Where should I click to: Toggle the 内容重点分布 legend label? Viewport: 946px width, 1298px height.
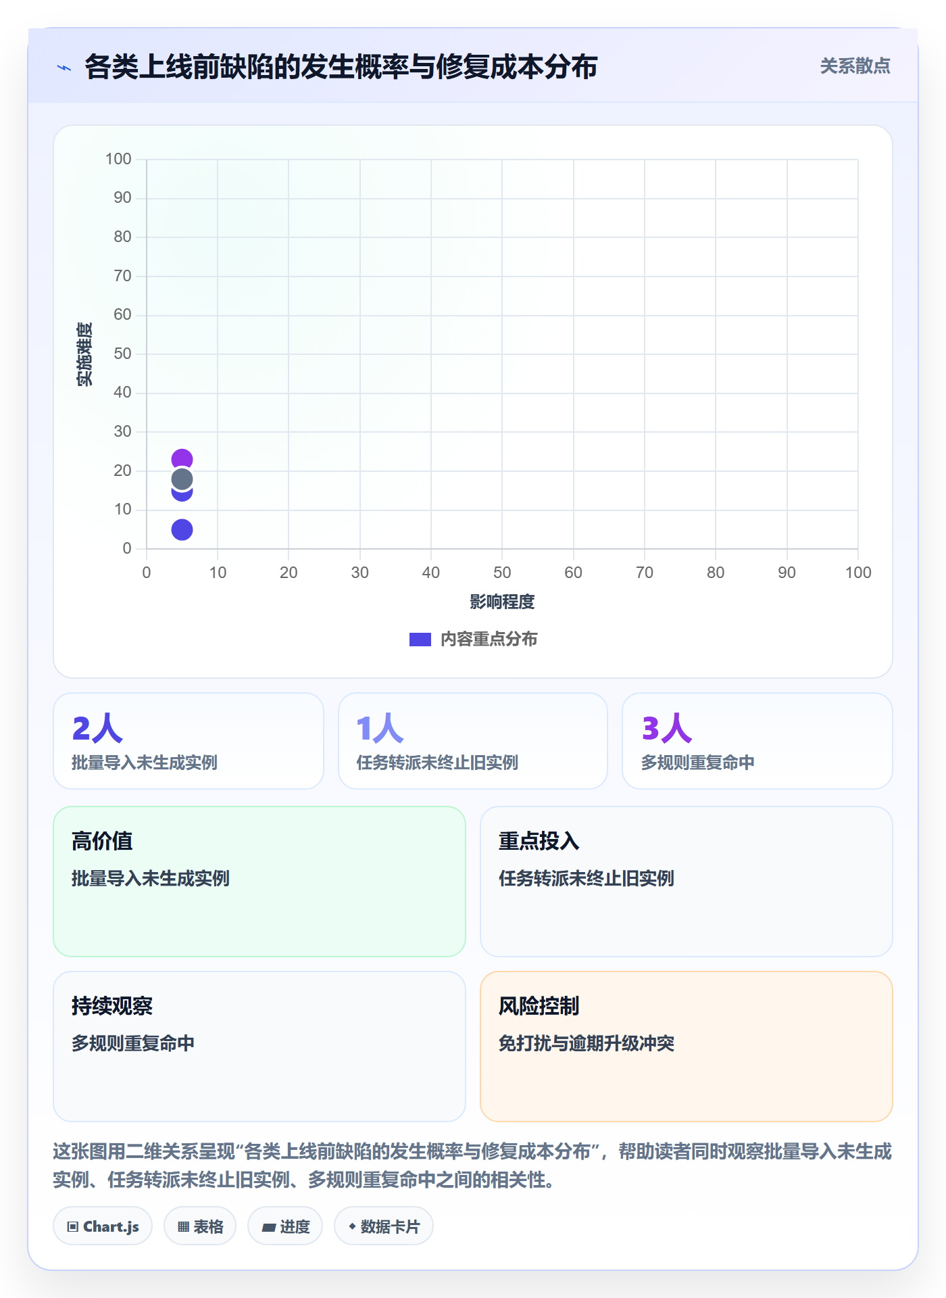click(489, 640)
